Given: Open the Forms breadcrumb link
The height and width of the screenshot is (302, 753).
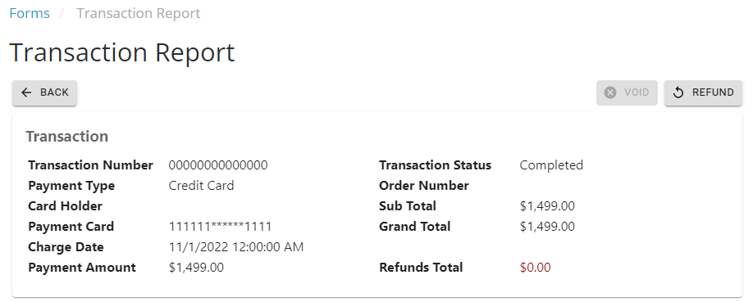Looking at the screenshot, I should point(30,13).
